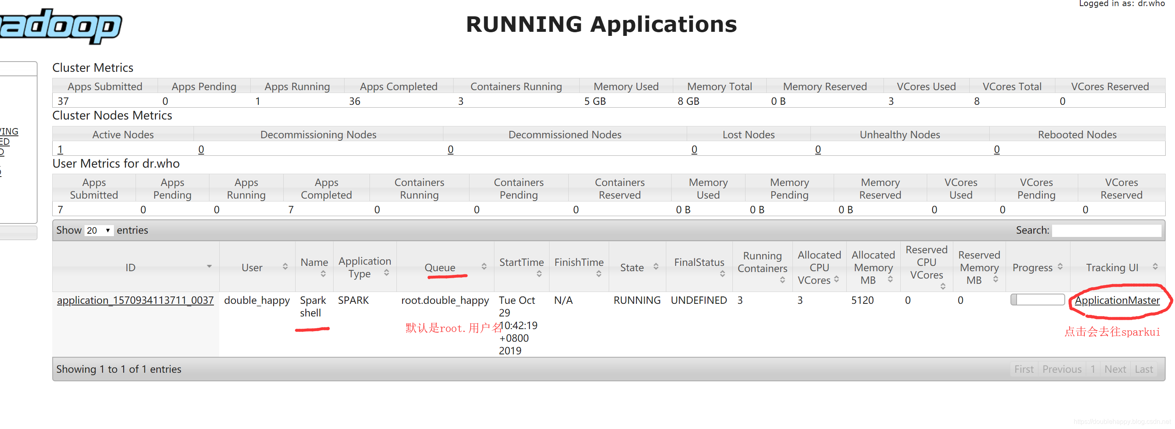Image resolution: width=1175 pixels, height=429 pixels.
Task: Sort by Application Type column
Action: point(365,267)
